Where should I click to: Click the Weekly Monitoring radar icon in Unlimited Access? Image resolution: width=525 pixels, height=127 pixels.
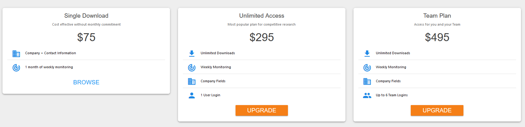click(192, 68)
